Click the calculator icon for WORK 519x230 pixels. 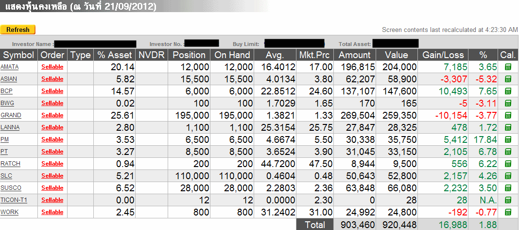[x=508, y=212]
